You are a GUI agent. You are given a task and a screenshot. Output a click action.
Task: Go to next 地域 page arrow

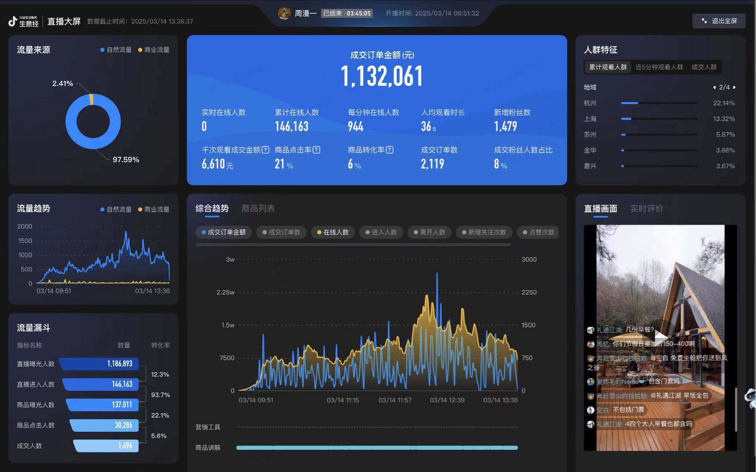(x=734, y=87)
